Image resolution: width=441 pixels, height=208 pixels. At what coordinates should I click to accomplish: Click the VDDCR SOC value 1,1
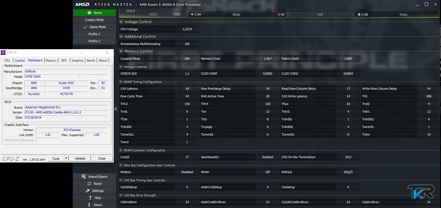point(187,74)
